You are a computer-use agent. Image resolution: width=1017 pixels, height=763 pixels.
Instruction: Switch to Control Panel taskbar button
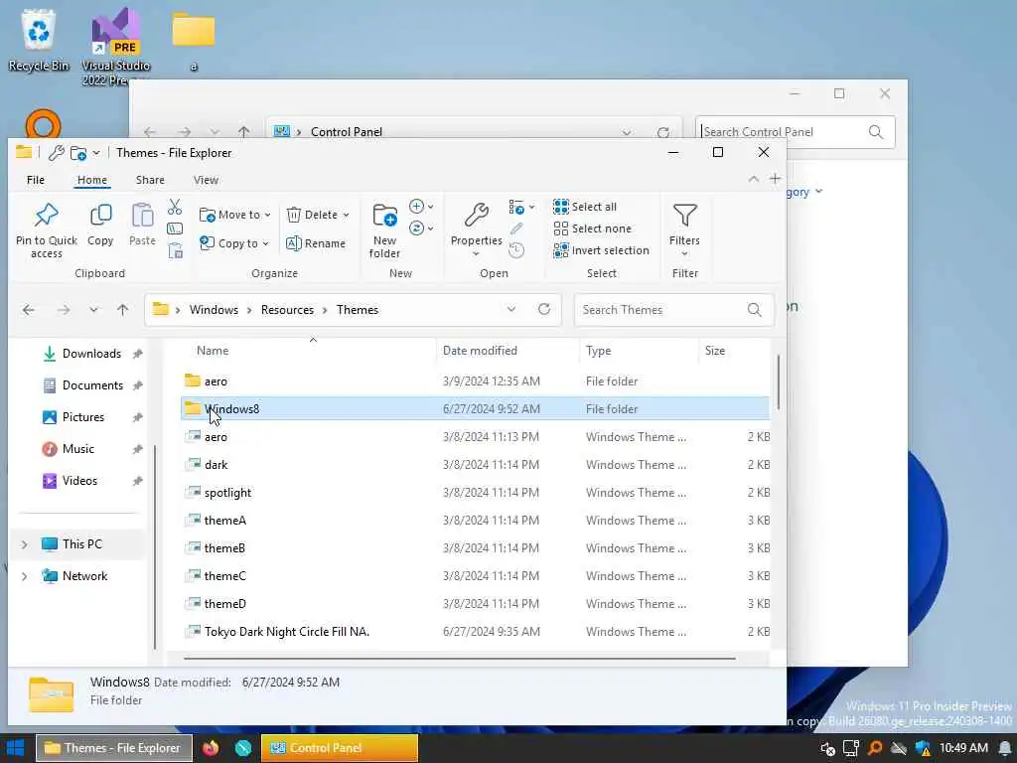coord(340,747)
